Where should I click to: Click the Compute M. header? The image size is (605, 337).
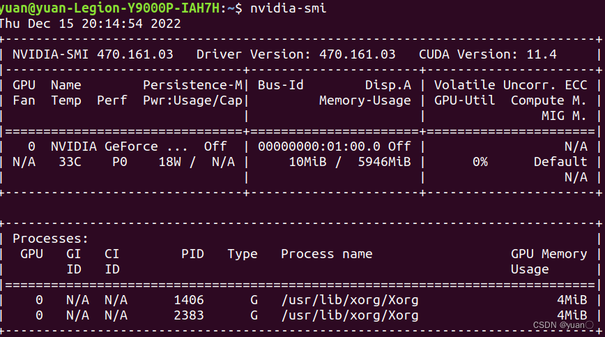pyautogui.click(x=549, y=100)
